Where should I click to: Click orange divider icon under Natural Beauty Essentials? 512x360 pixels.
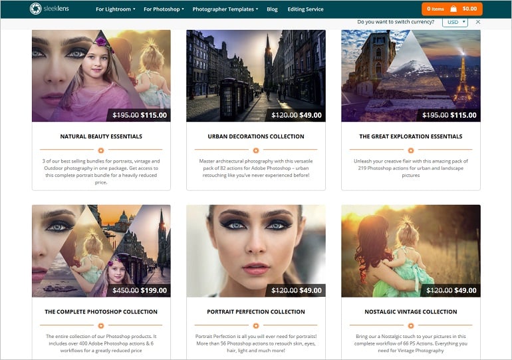(101, 150)
